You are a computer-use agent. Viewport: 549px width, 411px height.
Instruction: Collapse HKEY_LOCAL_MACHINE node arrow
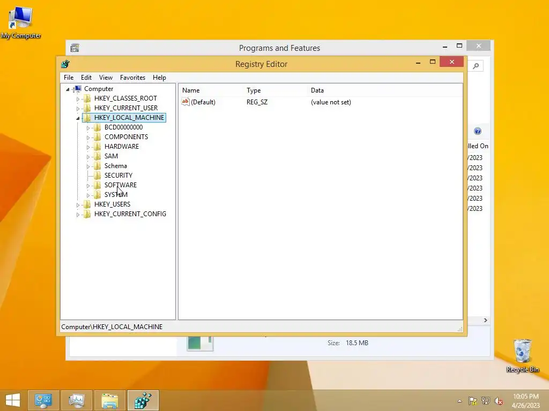[78, 118]
